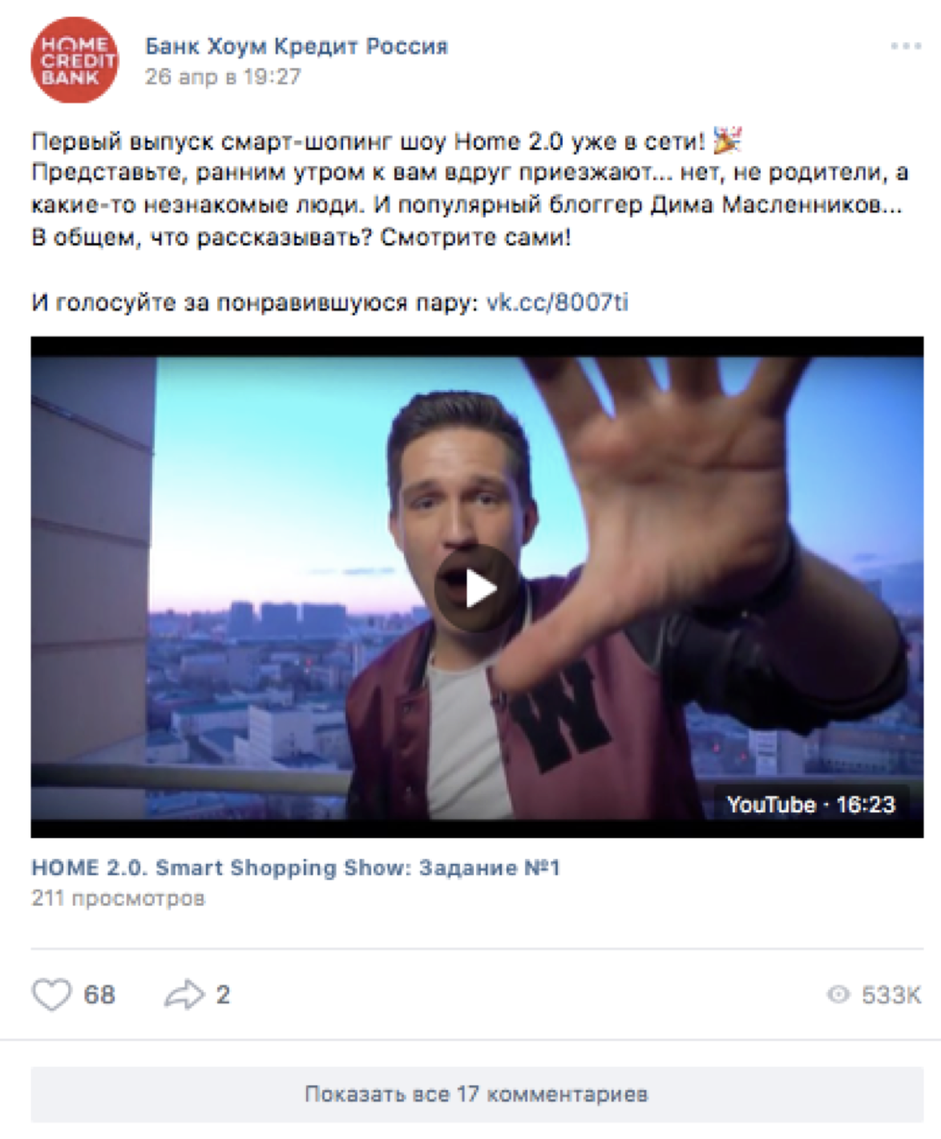
Task: Like the post with the heart icon
Action: (x=51, y=995)
